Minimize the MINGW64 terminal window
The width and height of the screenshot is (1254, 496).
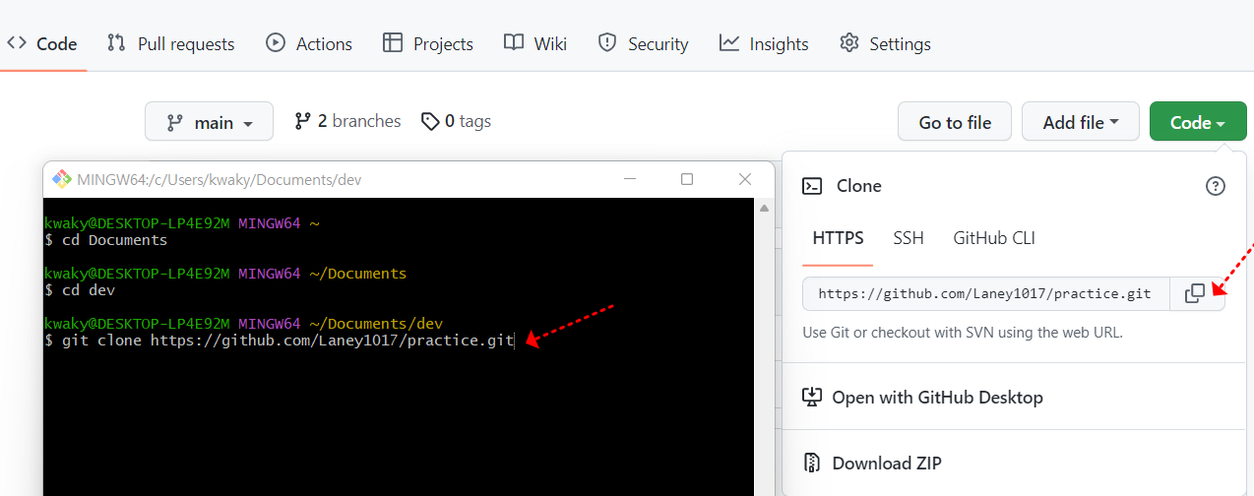[x=629, y=179]
